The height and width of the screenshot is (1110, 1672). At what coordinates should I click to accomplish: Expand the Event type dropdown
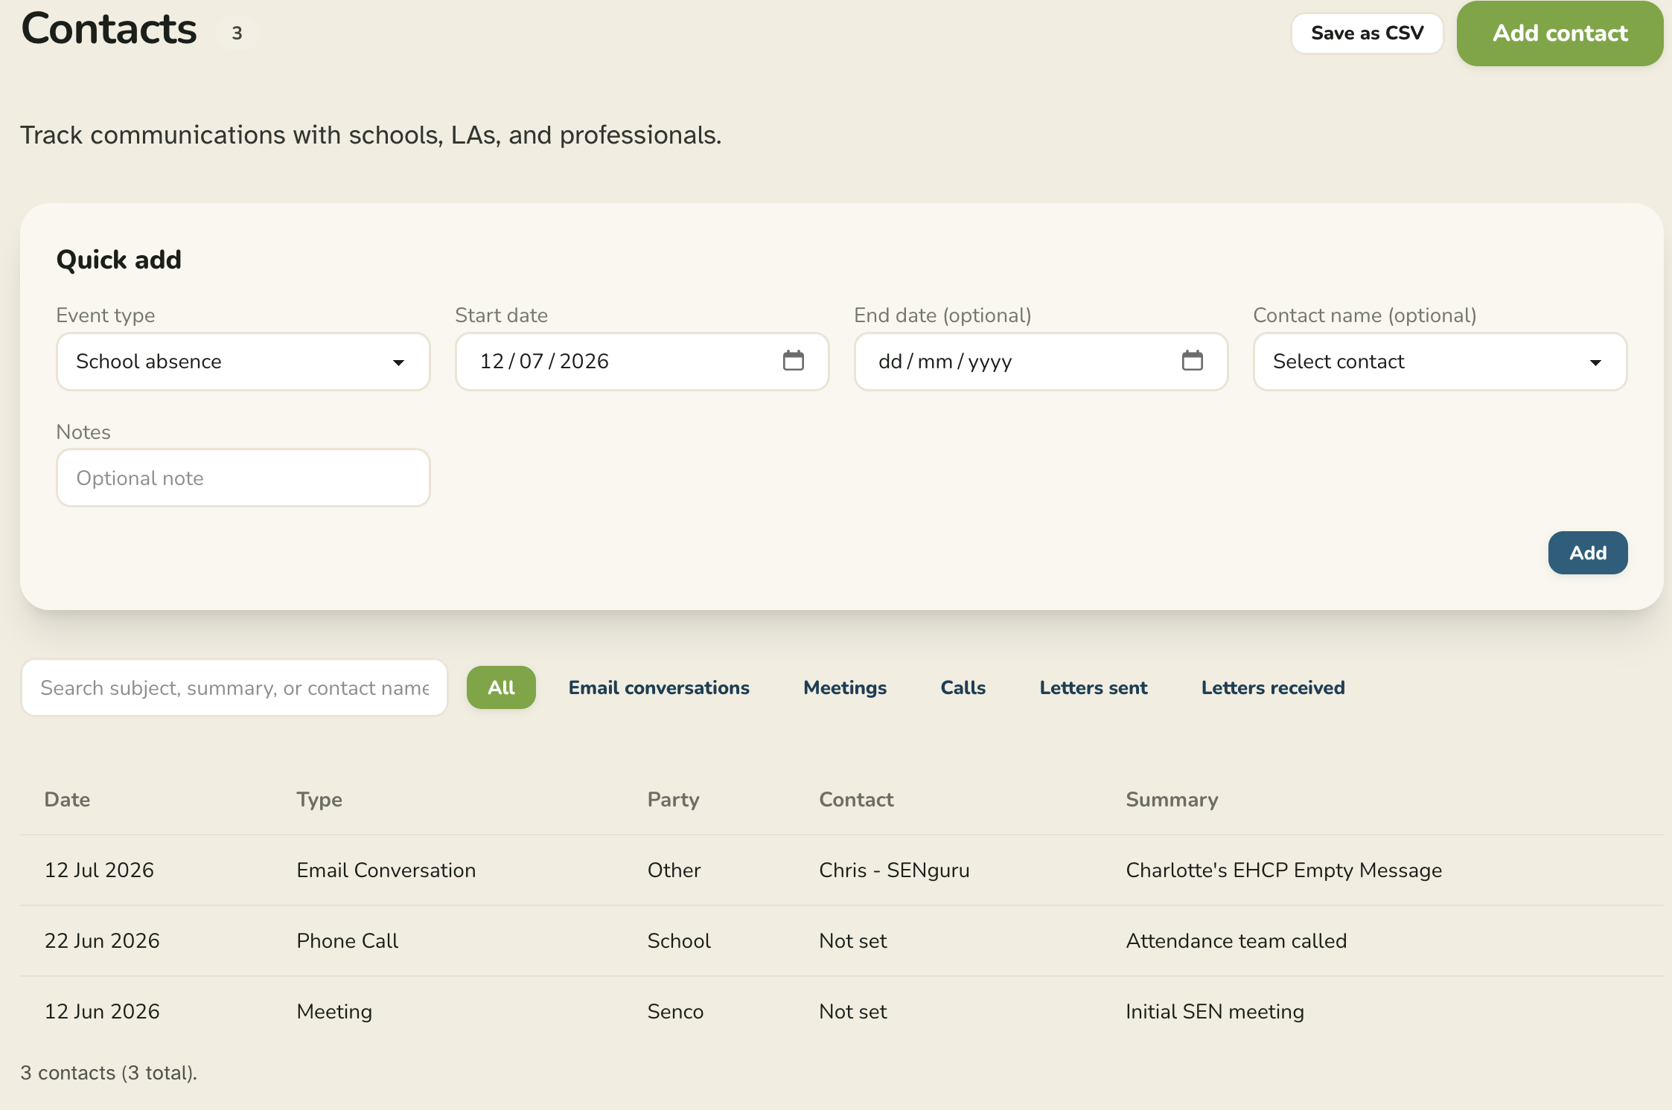tap(243, 362)
